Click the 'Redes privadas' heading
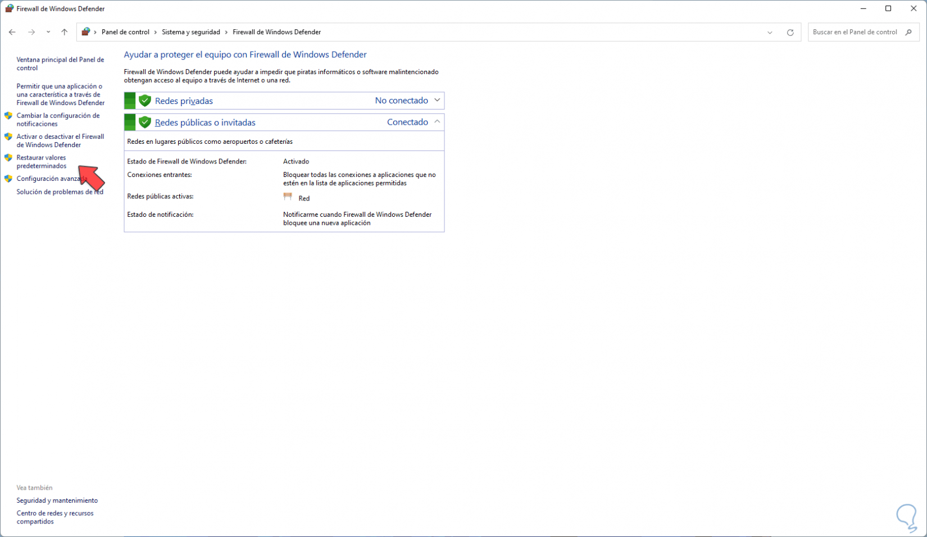 click(x=184, y=101)
